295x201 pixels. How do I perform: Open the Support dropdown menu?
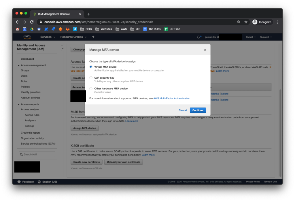click(x=266, y=37)
